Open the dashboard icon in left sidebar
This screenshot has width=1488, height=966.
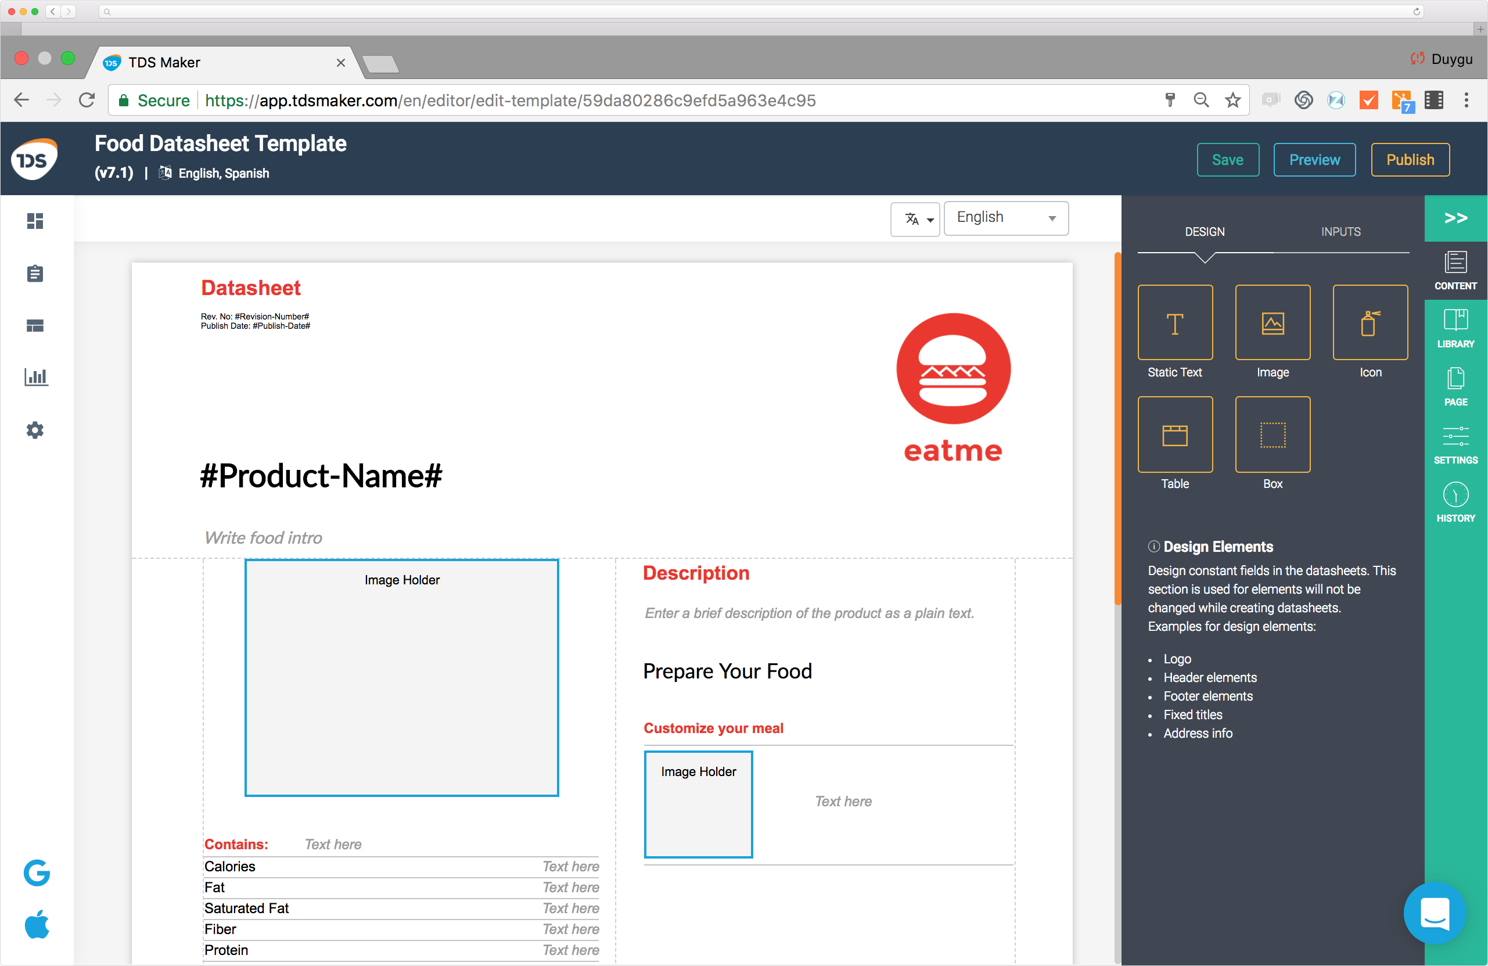tap(35, 221)
